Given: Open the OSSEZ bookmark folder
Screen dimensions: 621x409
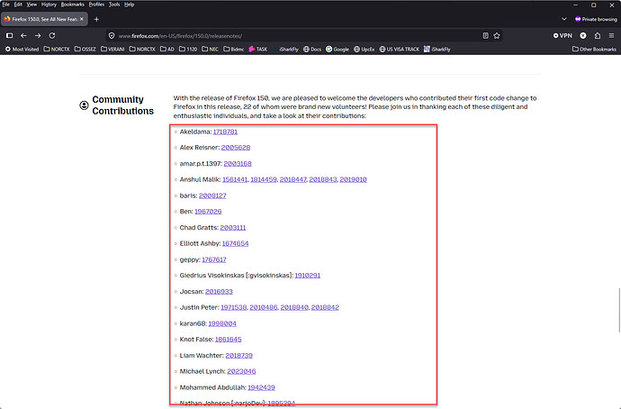Looking at the screenshot, I should [85, 50].
